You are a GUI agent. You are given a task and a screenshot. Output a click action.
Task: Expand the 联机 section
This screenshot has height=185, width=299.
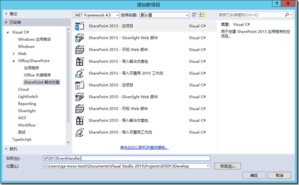click(x=6, y=149)
